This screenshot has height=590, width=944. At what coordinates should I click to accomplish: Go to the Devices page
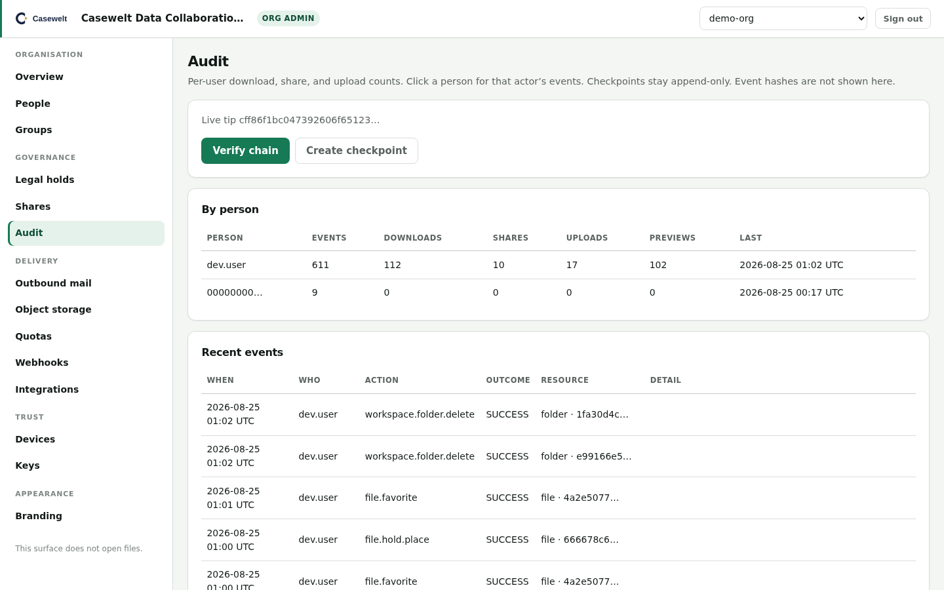(x=86, y=439)
